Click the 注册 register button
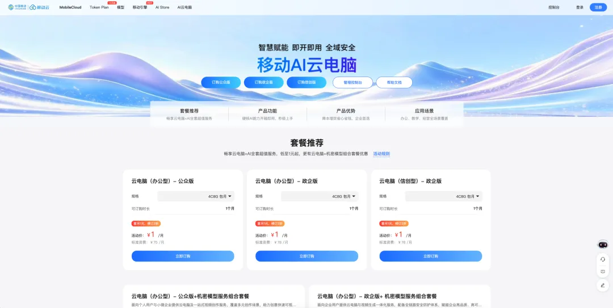This screenshot has width=613, height=308. [x=598, y=7]
